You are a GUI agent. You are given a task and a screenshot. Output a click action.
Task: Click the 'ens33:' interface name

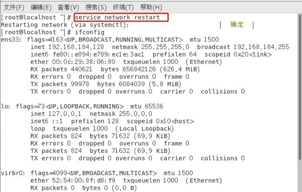11,40
